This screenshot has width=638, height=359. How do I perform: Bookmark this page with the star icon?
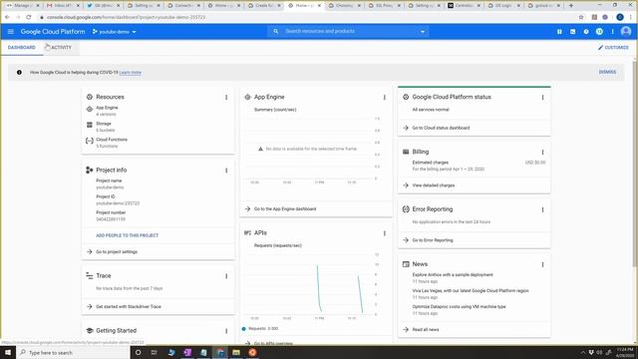581,17
